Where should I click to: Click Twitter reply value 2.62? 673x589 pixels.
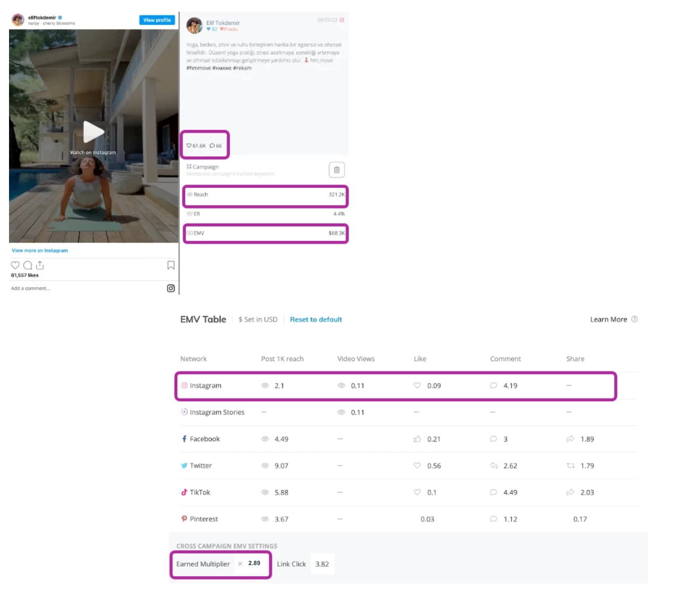(x=511, y=465)
